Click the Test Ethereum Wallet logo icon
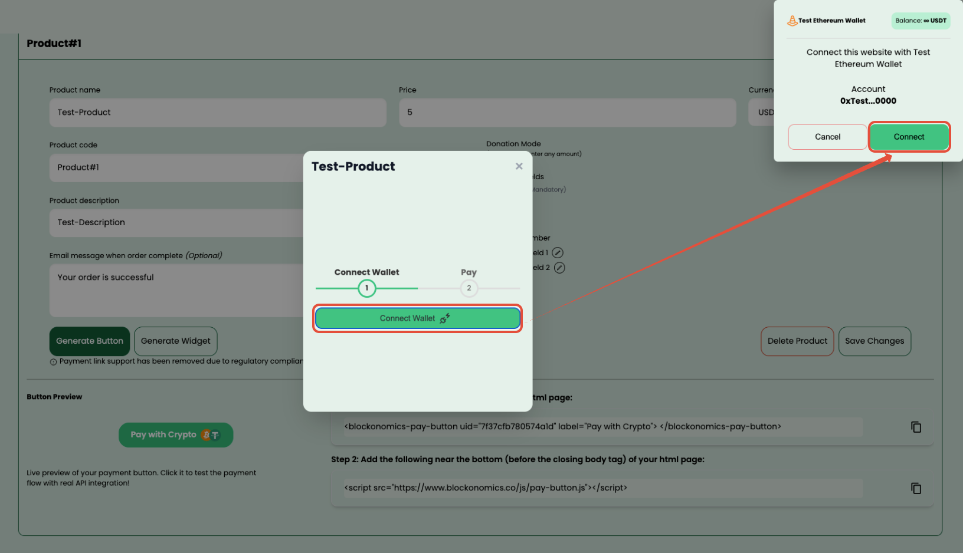Screen dimensions: 963x553 [x=792, y=21]
